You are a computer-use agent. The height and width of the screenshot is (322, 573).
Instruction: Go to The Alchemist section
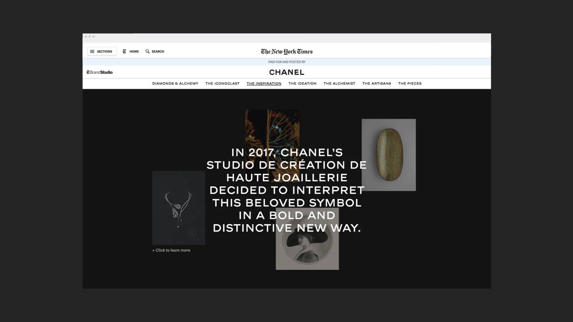click(x=339, y=83)
